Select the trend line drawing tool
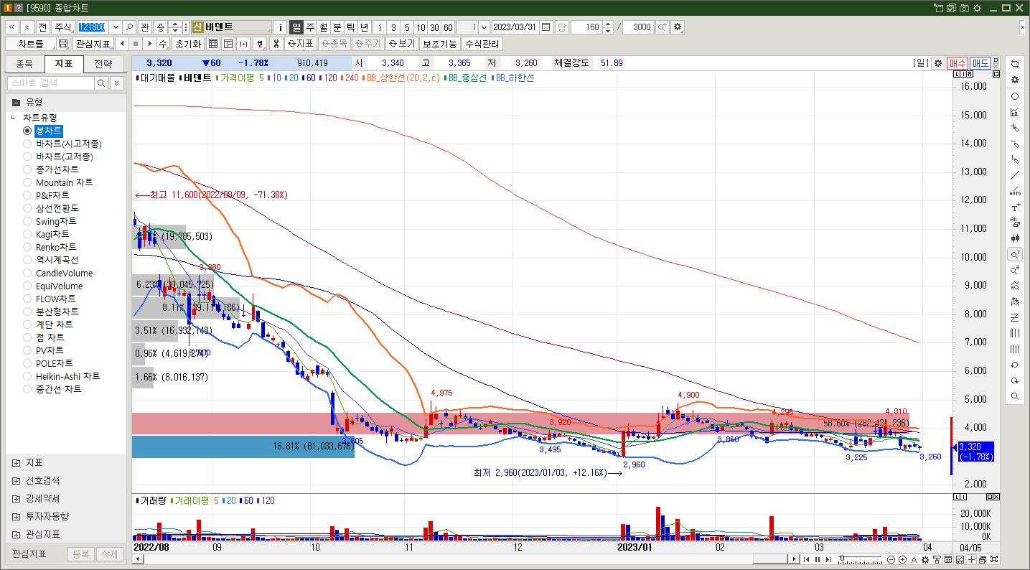Image resolution: width=1030 pixels, height=570 pixels. point(1015,175)
